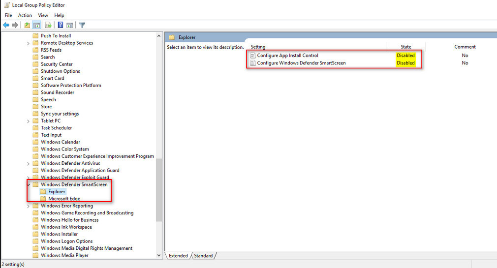497x268 pixels.
Task: Click Disabled state of Windows Defender SmartScreen
Action: pyautogui.click(x=405, y=63)
